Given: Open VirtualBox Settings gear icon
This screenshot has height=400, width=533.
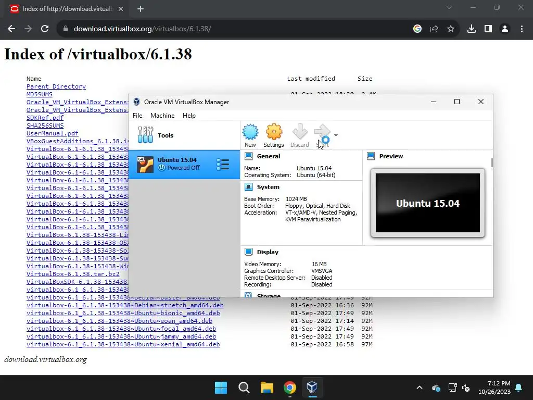Looking at the screenshot, I should pos(274,132).
